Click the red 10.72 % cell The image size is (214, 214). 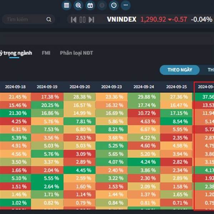(144, 113)
